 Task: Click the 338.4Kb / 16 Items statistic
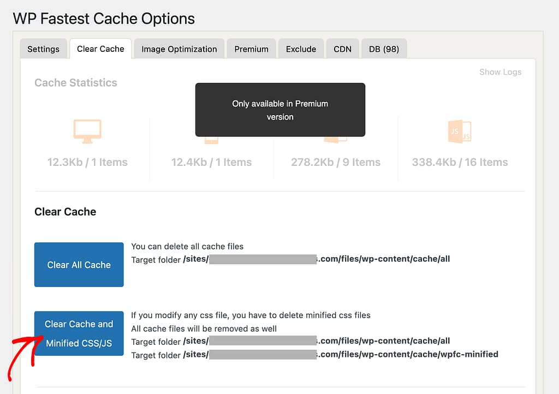pos(460,162)
